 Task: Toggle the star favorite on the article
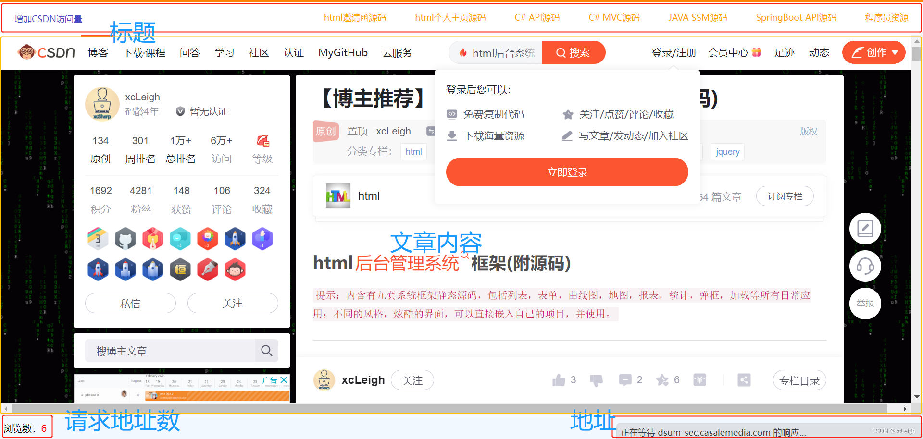pyautogui.click(x=662, y=380)
